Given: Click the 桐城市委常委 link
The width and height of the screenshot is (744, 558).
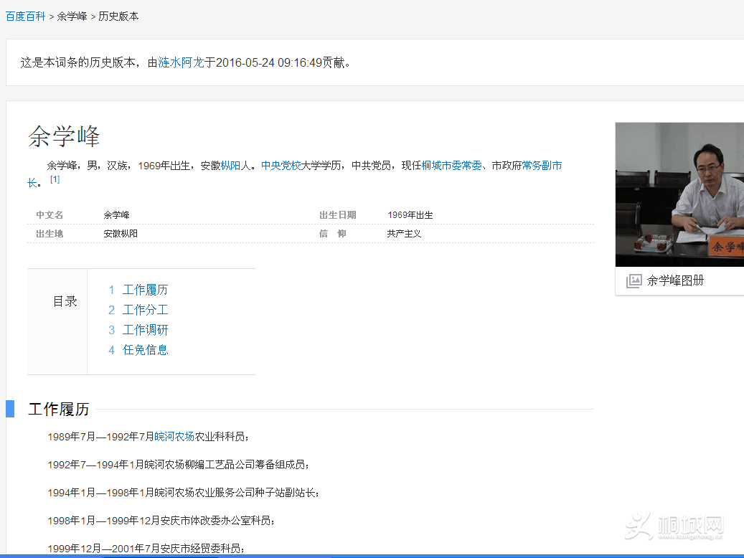Looking at the screenshot, I should click(451, 166).
